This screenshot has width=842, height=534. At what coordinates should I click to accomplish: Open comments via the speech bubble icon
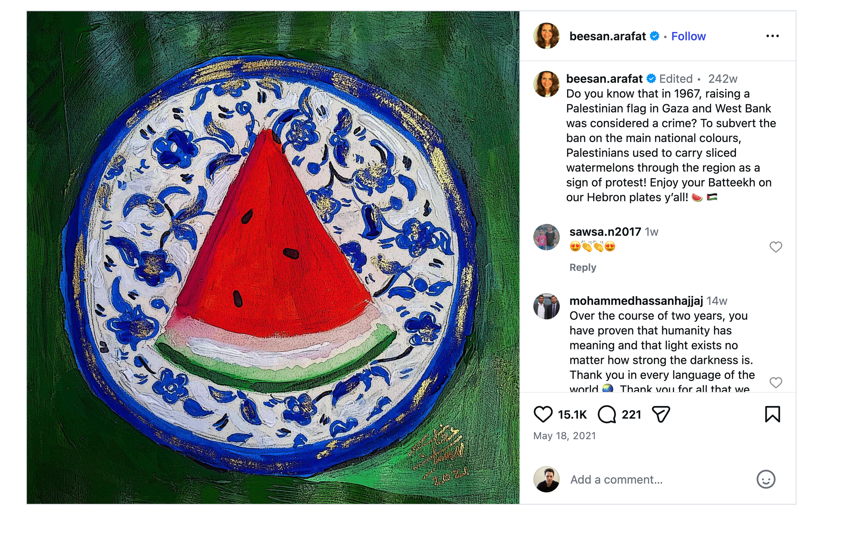[x=607, y=414]
